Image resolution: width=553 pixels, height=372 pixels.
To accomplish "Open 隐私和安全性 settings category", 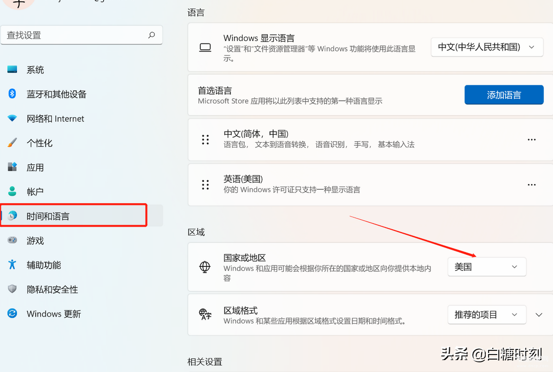I will tap(81, 289).
